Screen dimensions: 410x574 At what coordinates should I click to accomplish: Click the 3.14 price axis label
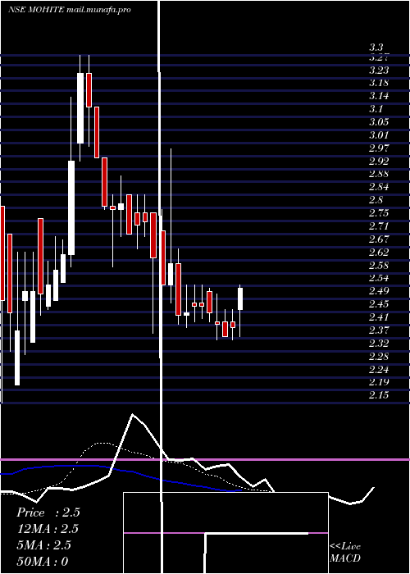(379, 96)
